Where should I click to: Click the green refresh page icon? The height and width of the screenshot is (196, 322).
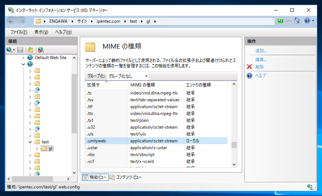pos(280,21)
